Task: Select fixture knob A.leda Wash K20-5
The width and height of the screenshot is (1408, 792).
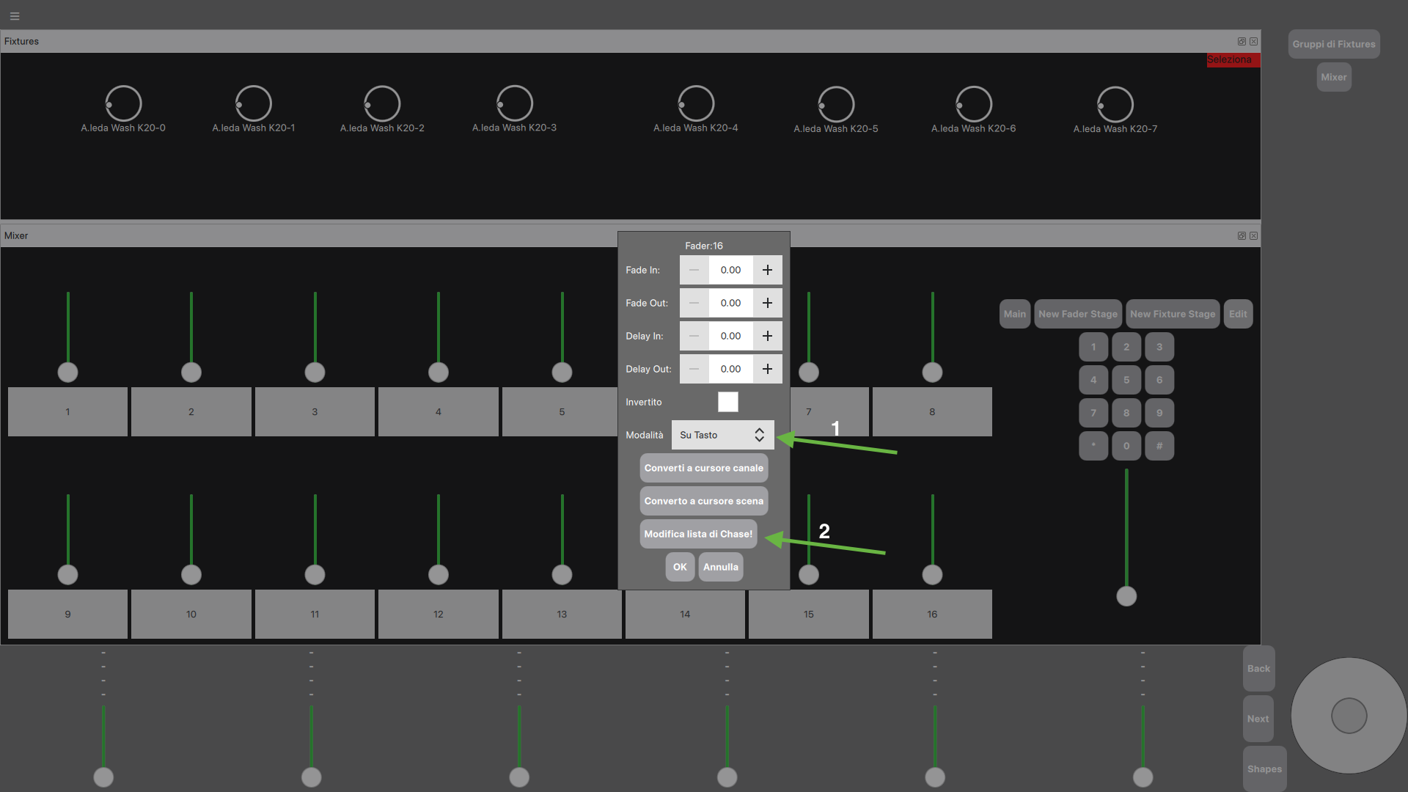Action: [836, 104]
